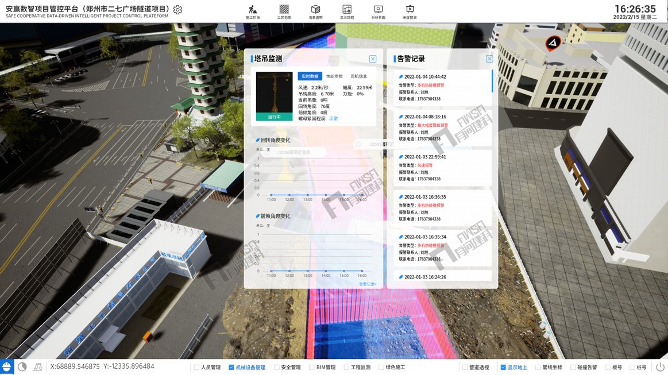Close the 告警记录 panel

tap(489, 59)
